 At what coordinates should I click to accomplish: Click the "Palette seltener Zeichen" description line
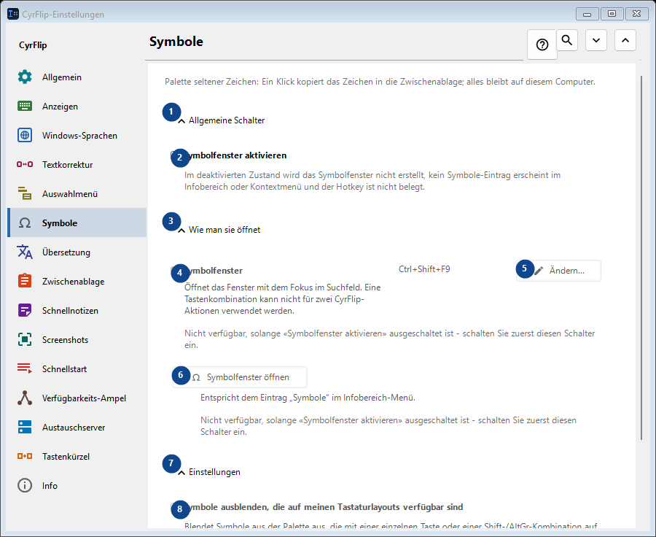(x=380, y=82)
